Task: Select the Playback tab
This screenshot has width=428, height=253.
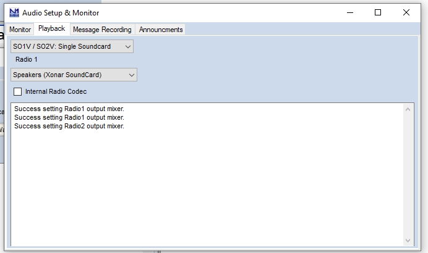Action: click(51, 29)
